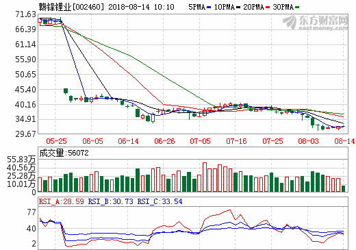Click the 5PMA legend label
Viewport: 356px width, 250px height.
196,7
